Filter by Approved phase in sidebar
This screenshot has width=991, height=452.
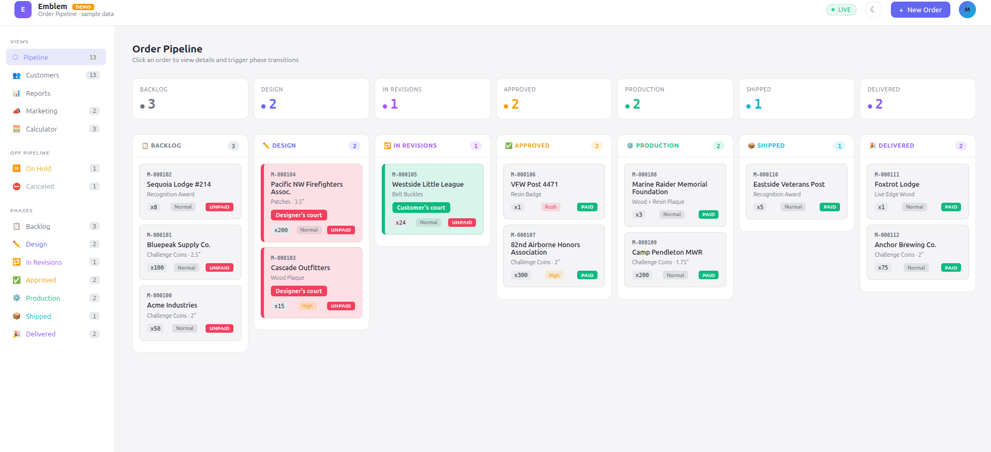[56, 280]
